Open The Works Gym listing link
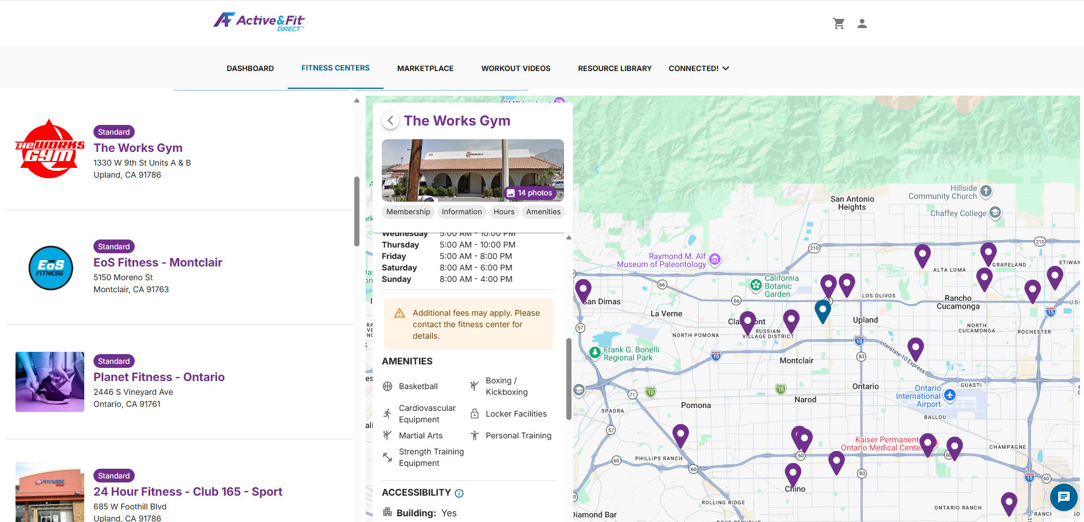The height and width of the screenshot is (522, 1084). [138, 148]
